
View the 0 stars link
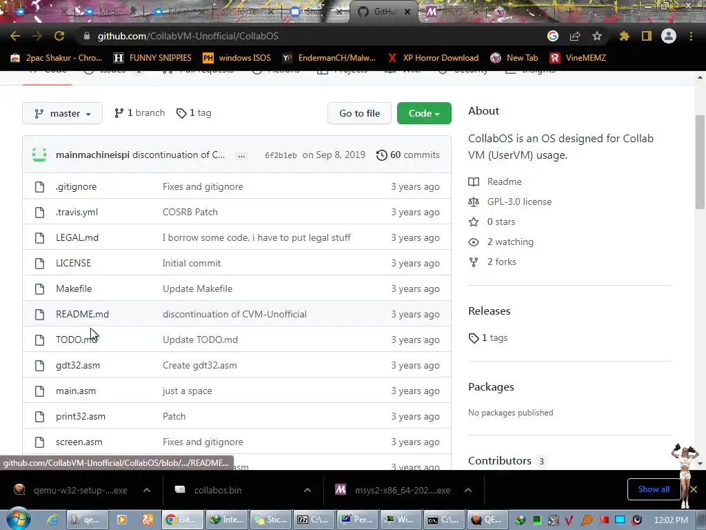click(x=492, y=222)
